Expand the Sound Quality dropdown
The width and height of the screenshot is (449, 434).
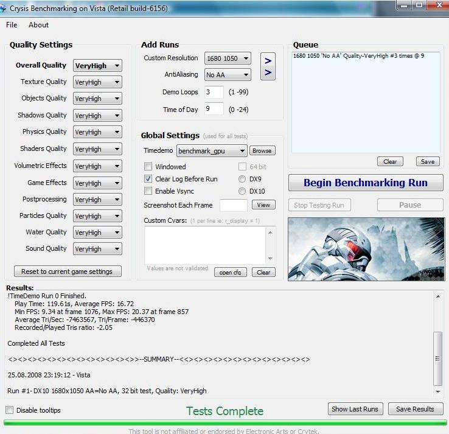[97, 249]
